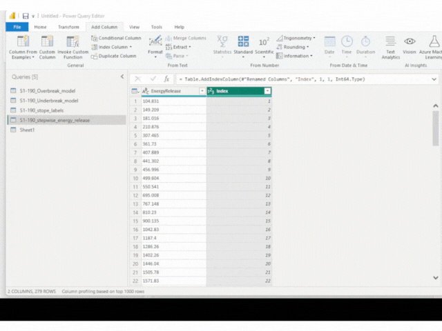The width and height of the screenshot is (442, 331).
Task: Select cell with value 1042.83
Action: pos(174,230)
